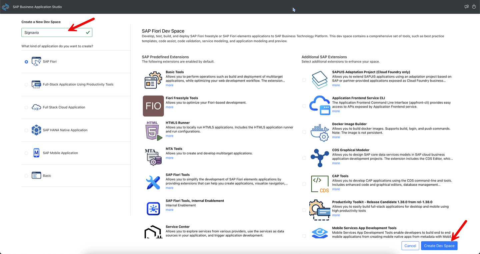This screenshot has width=480, height=254.
Task: Click the CDS Graphical Modeler icon
Action: pos(320,158)
